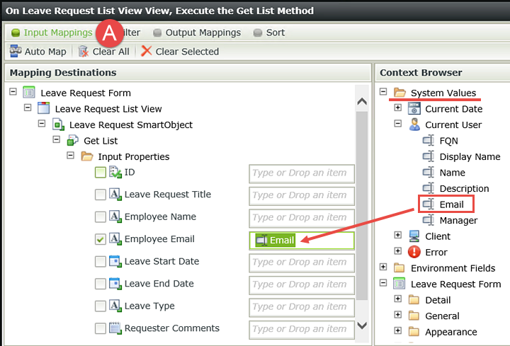Image resolution: width=510 pixels, height=346 pixels.
Task: Click the Employee Name text type icon
Action: (x=115, y=217)
